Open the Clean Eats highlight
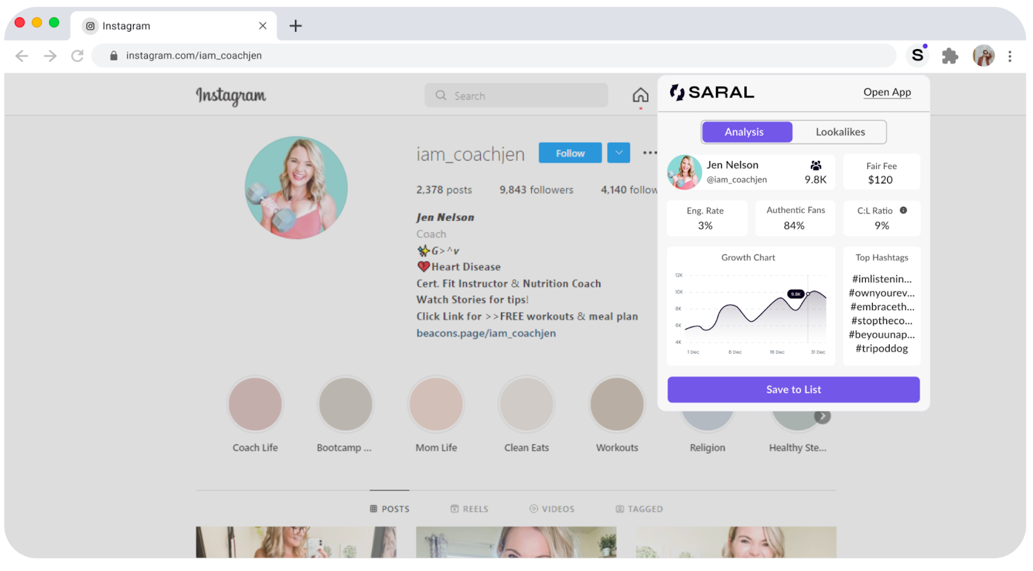 click(x=527, y=404)
